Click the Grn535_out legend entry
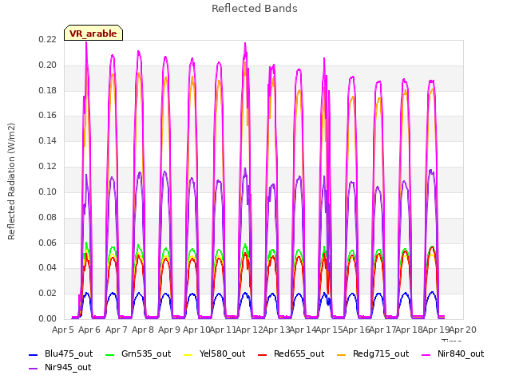511x383 pixels. click(x=138, y=353)
